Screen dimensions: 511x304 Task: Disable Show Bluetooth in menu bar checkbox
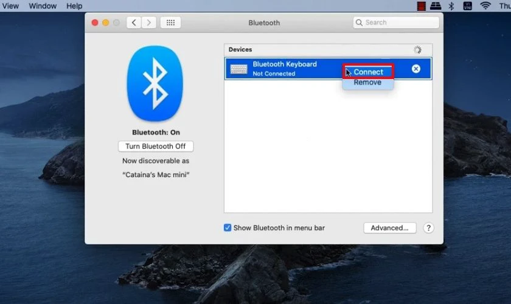point(228,228)
